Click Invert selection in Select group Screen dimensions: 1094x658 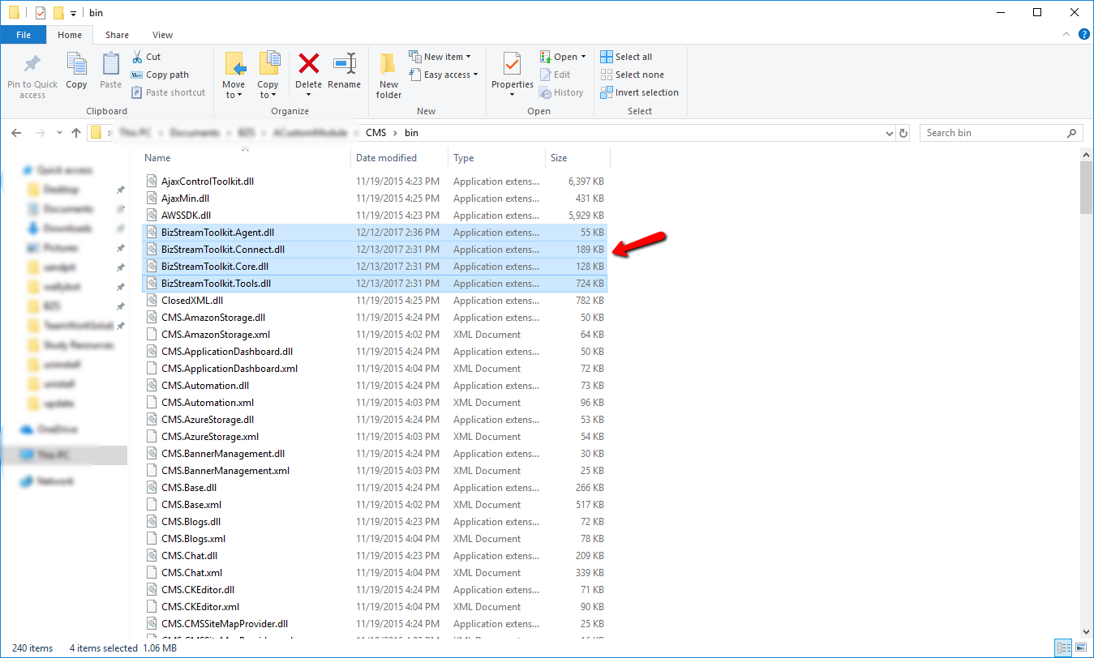[x=639, y=92]
